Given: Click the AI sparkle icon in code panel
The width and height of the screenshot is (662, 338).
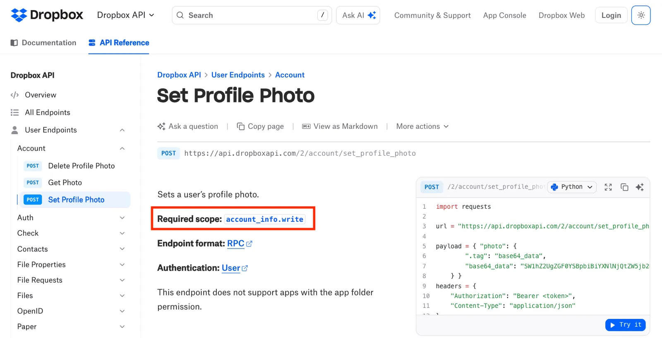Looking at the screenshot, I should click(640, 187).
